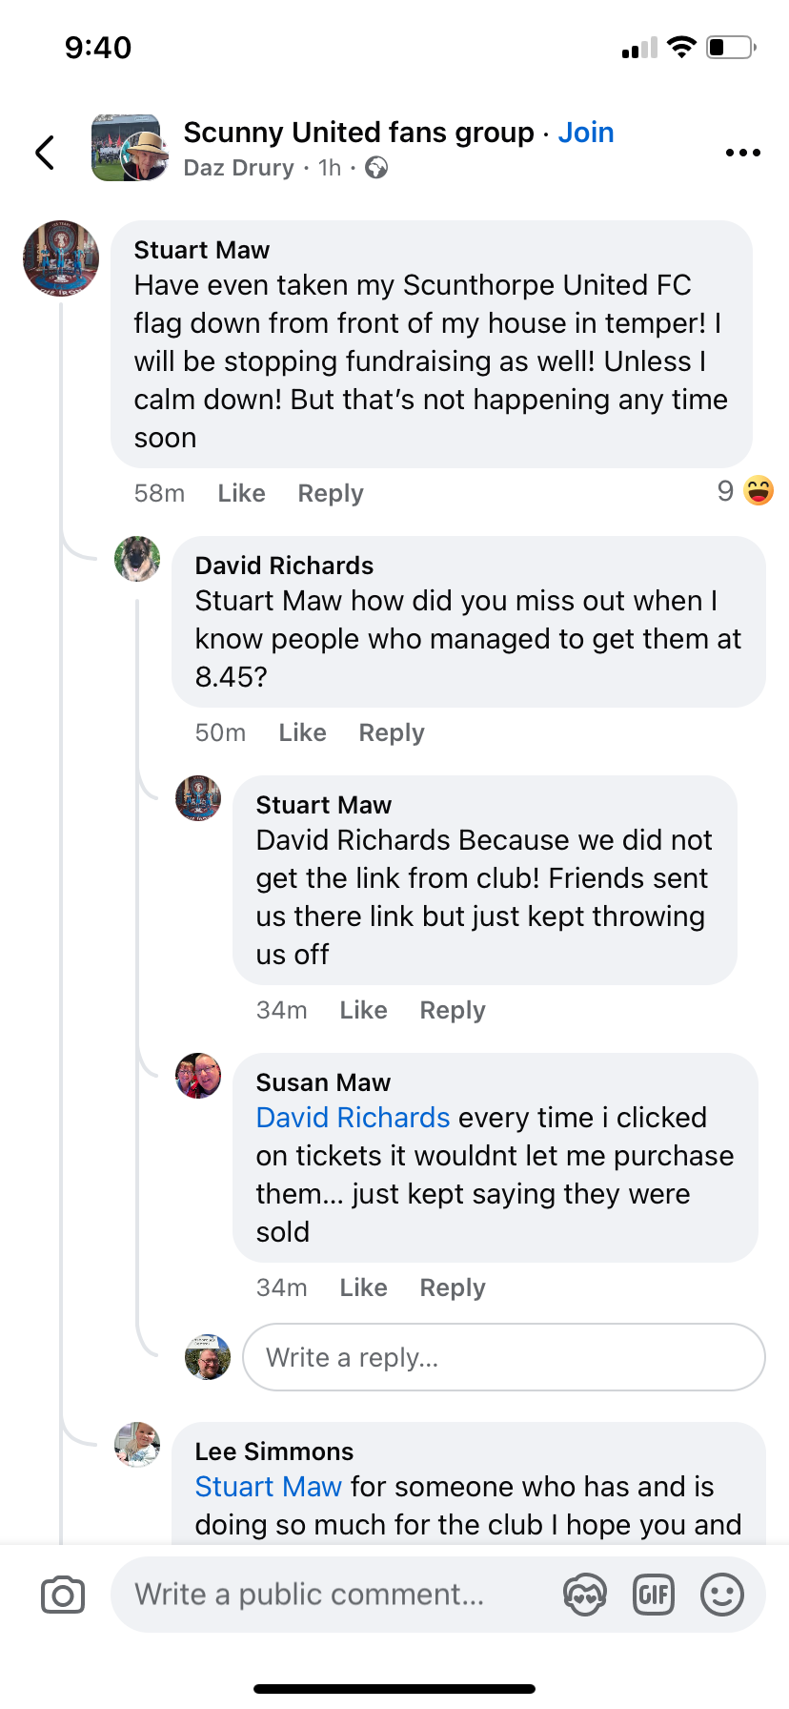Image resolution: width=789 pixels, height=1709 pixels.
Task: Focus the Write a reply field
Action: [503, 1357]
